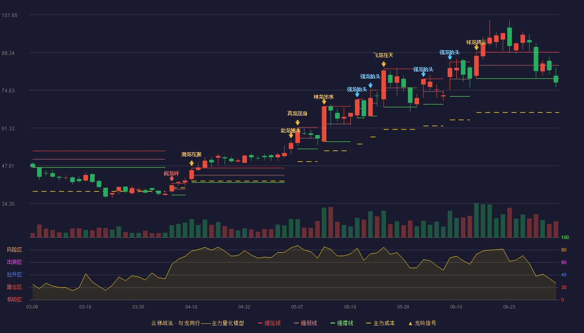Click the 61.32 price axis label
Screen dimensions: 584x333
[8, 129]
